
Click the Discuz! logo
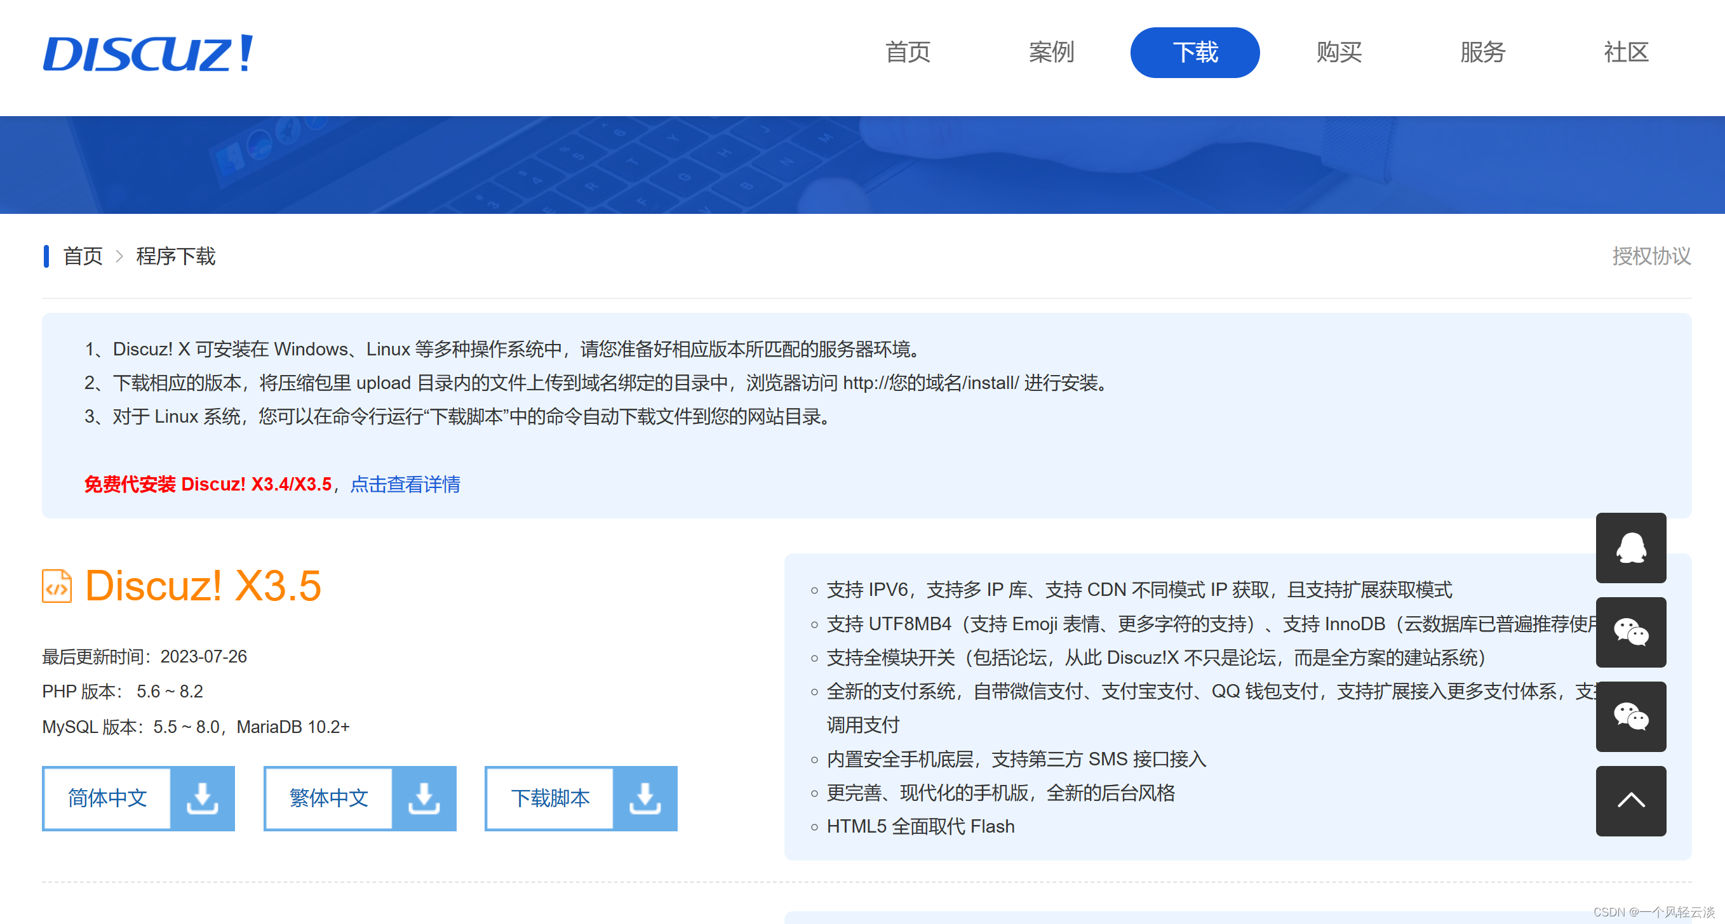click(x=148, y=53)
